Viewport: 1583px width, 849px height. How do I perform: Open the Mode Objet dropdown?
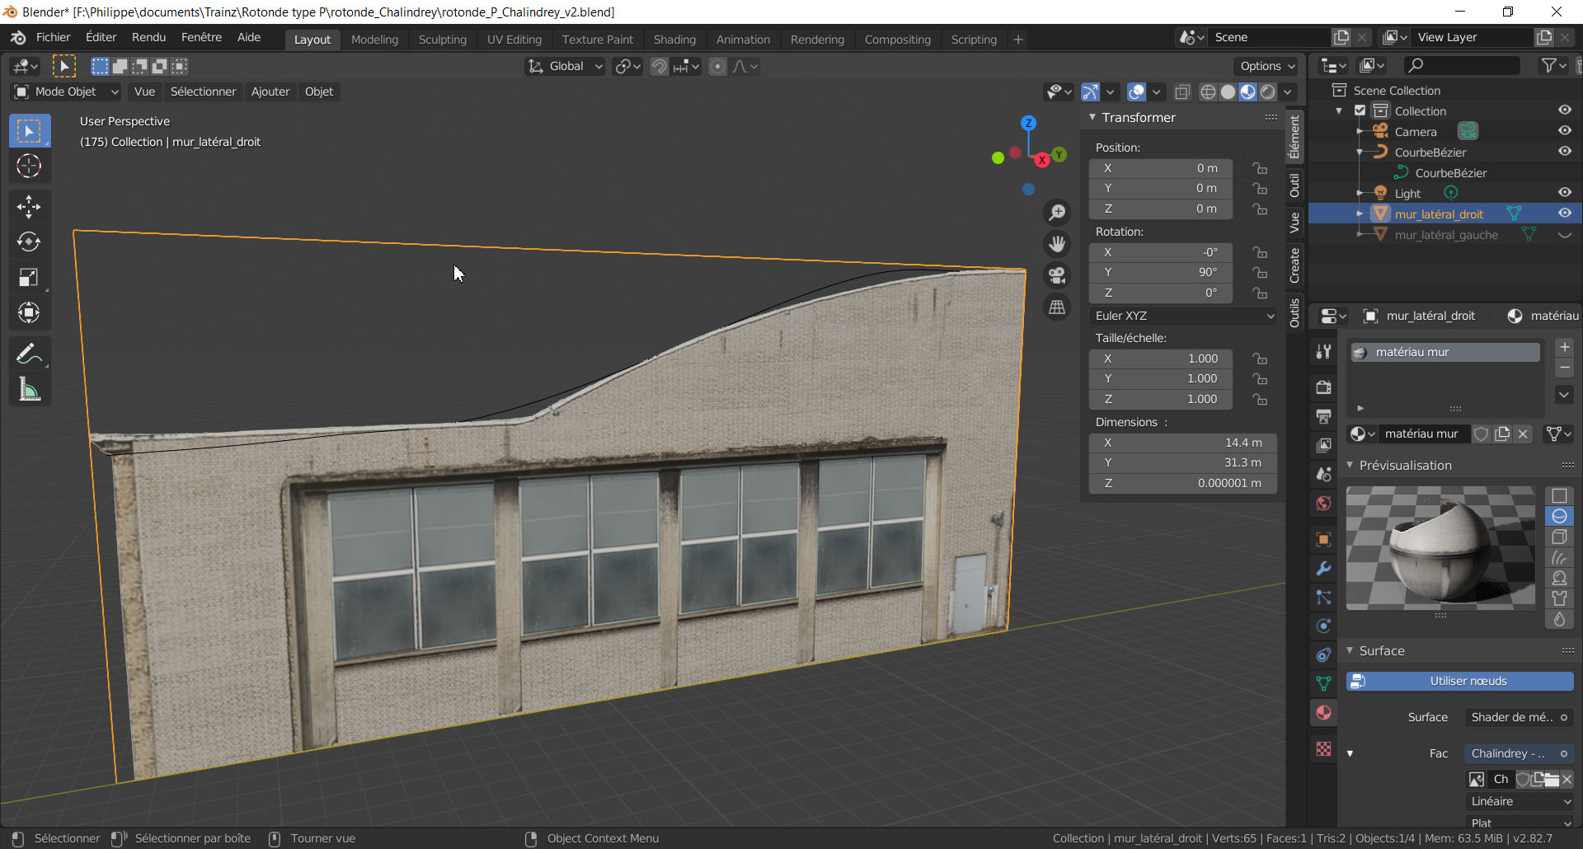68,91
